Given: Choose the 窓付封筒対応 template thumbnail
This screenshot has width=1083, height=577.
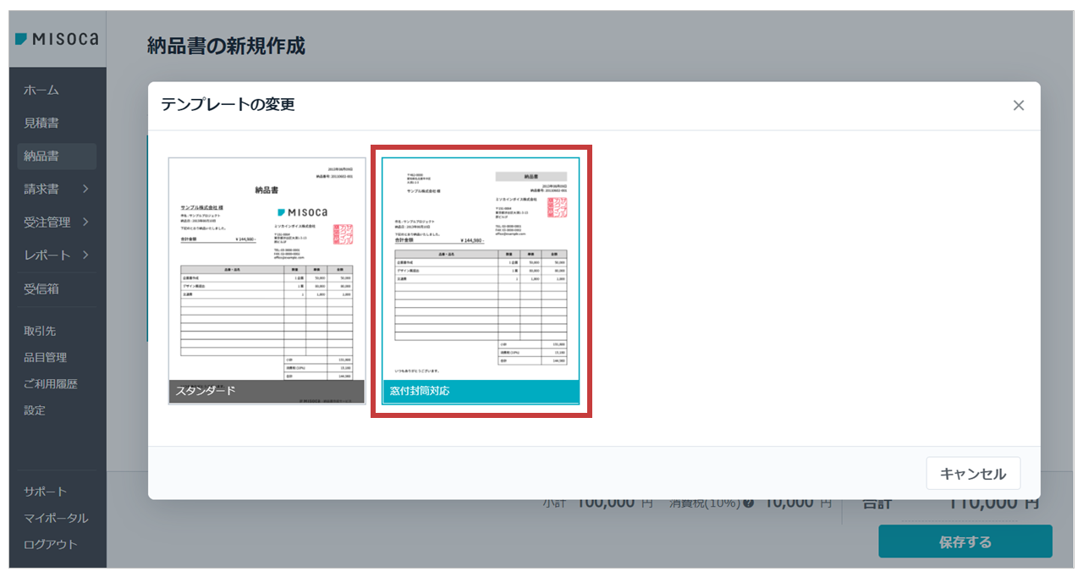Looking at the screenshot, I should 481,281.
